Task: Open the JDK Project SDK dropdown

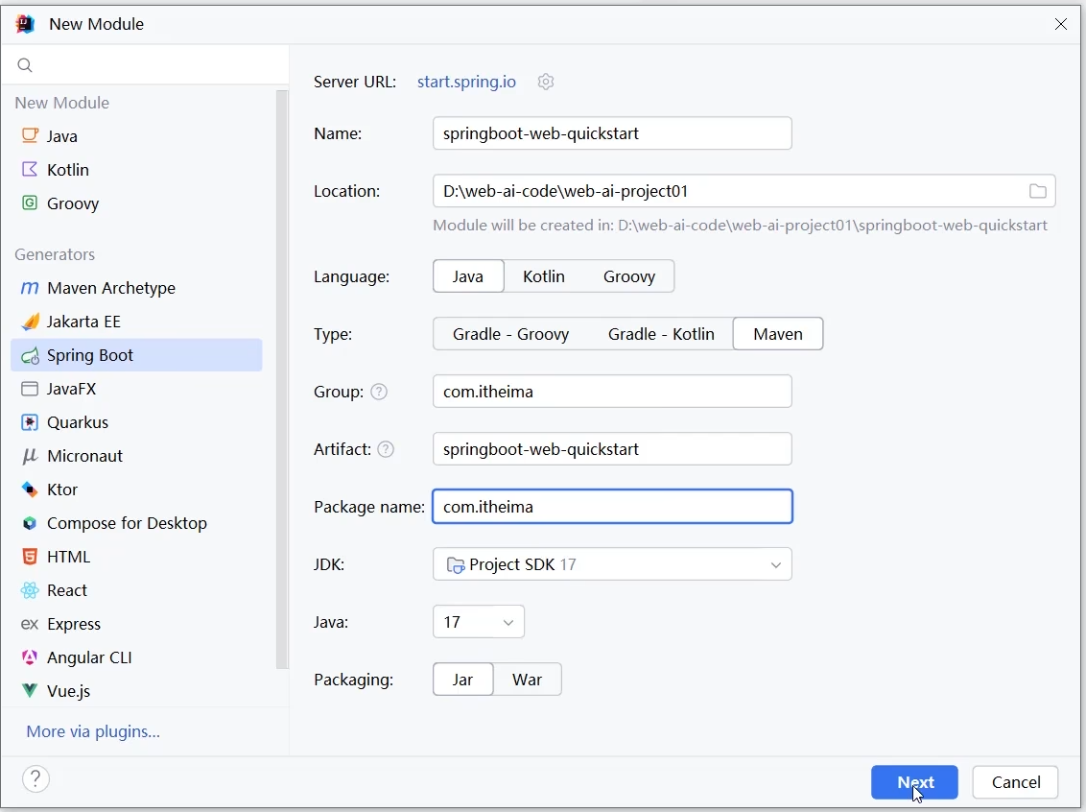Action: tap(612, 564)
